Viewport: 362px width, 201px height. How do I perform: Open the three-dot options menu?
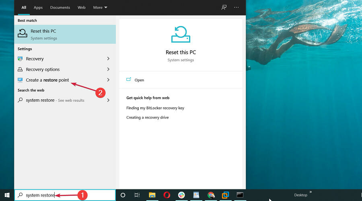pyautogui.click(x=236, y=7)
